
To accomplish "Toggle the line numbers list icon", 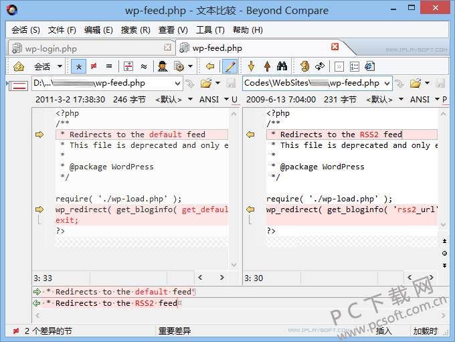I will 355,67.
